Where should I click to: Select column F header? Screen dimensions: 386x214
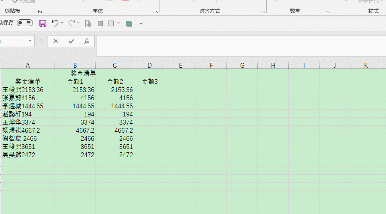[211, 65]
